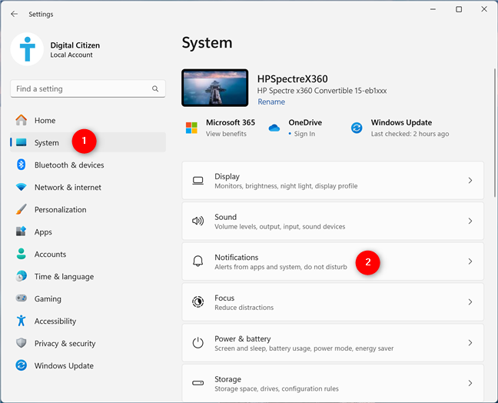The image size is (498, 403).
Task: Open Focus settings via its chevron
Action: click(x=470, y=302)
